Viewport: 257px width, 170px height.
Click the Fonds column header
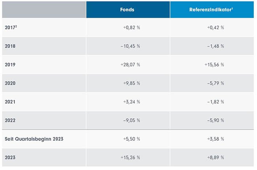128,9
